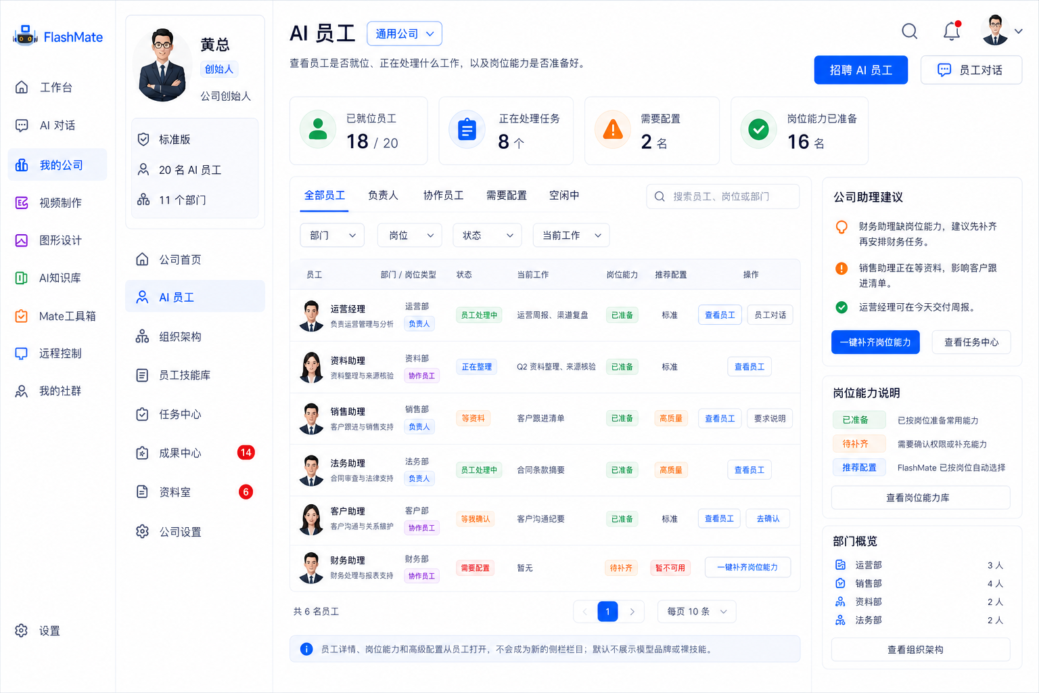This screenshot has width=1039, height=693.
Task: Open 员工技能库 in company menu
Action: (195, 375)
